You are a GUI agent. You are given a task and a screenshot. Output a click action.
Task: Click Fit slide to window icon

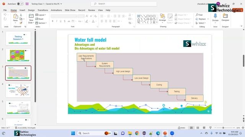point(243,128)
